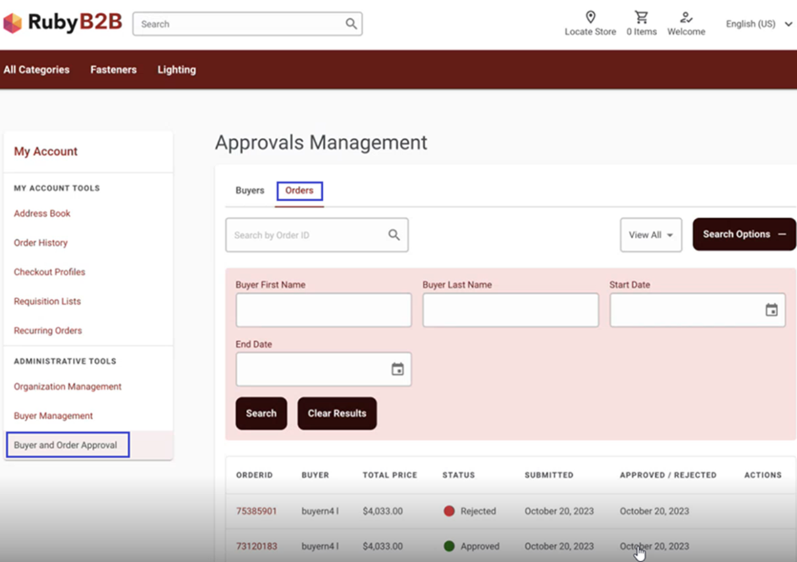
Task: Open the shopping cart 0 Items
Action: pos(642,24)
